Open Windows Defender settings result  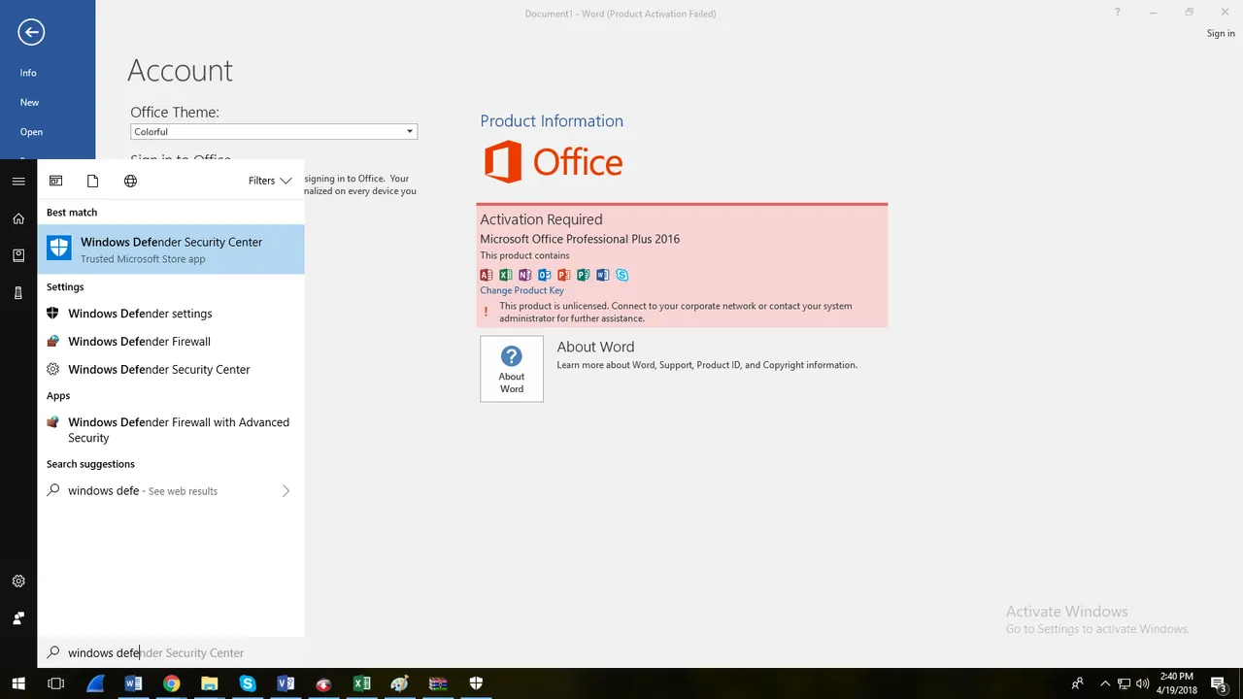point(171,314)
